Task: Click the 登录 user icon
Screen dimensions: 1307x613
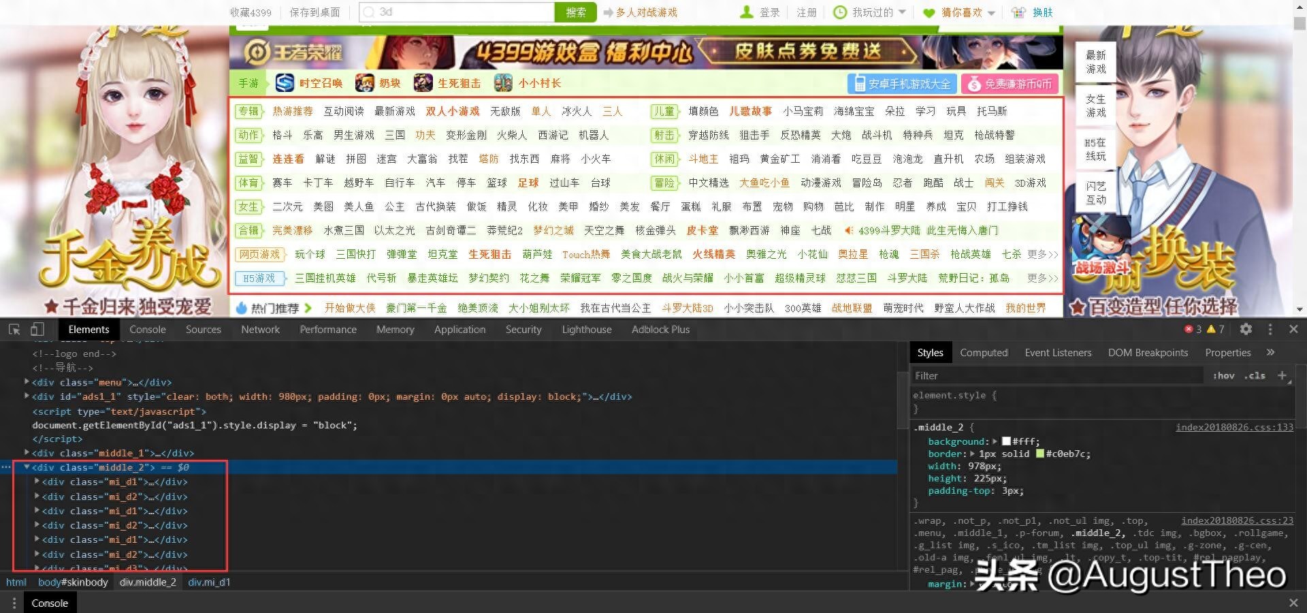Action: tap(747, 12)
